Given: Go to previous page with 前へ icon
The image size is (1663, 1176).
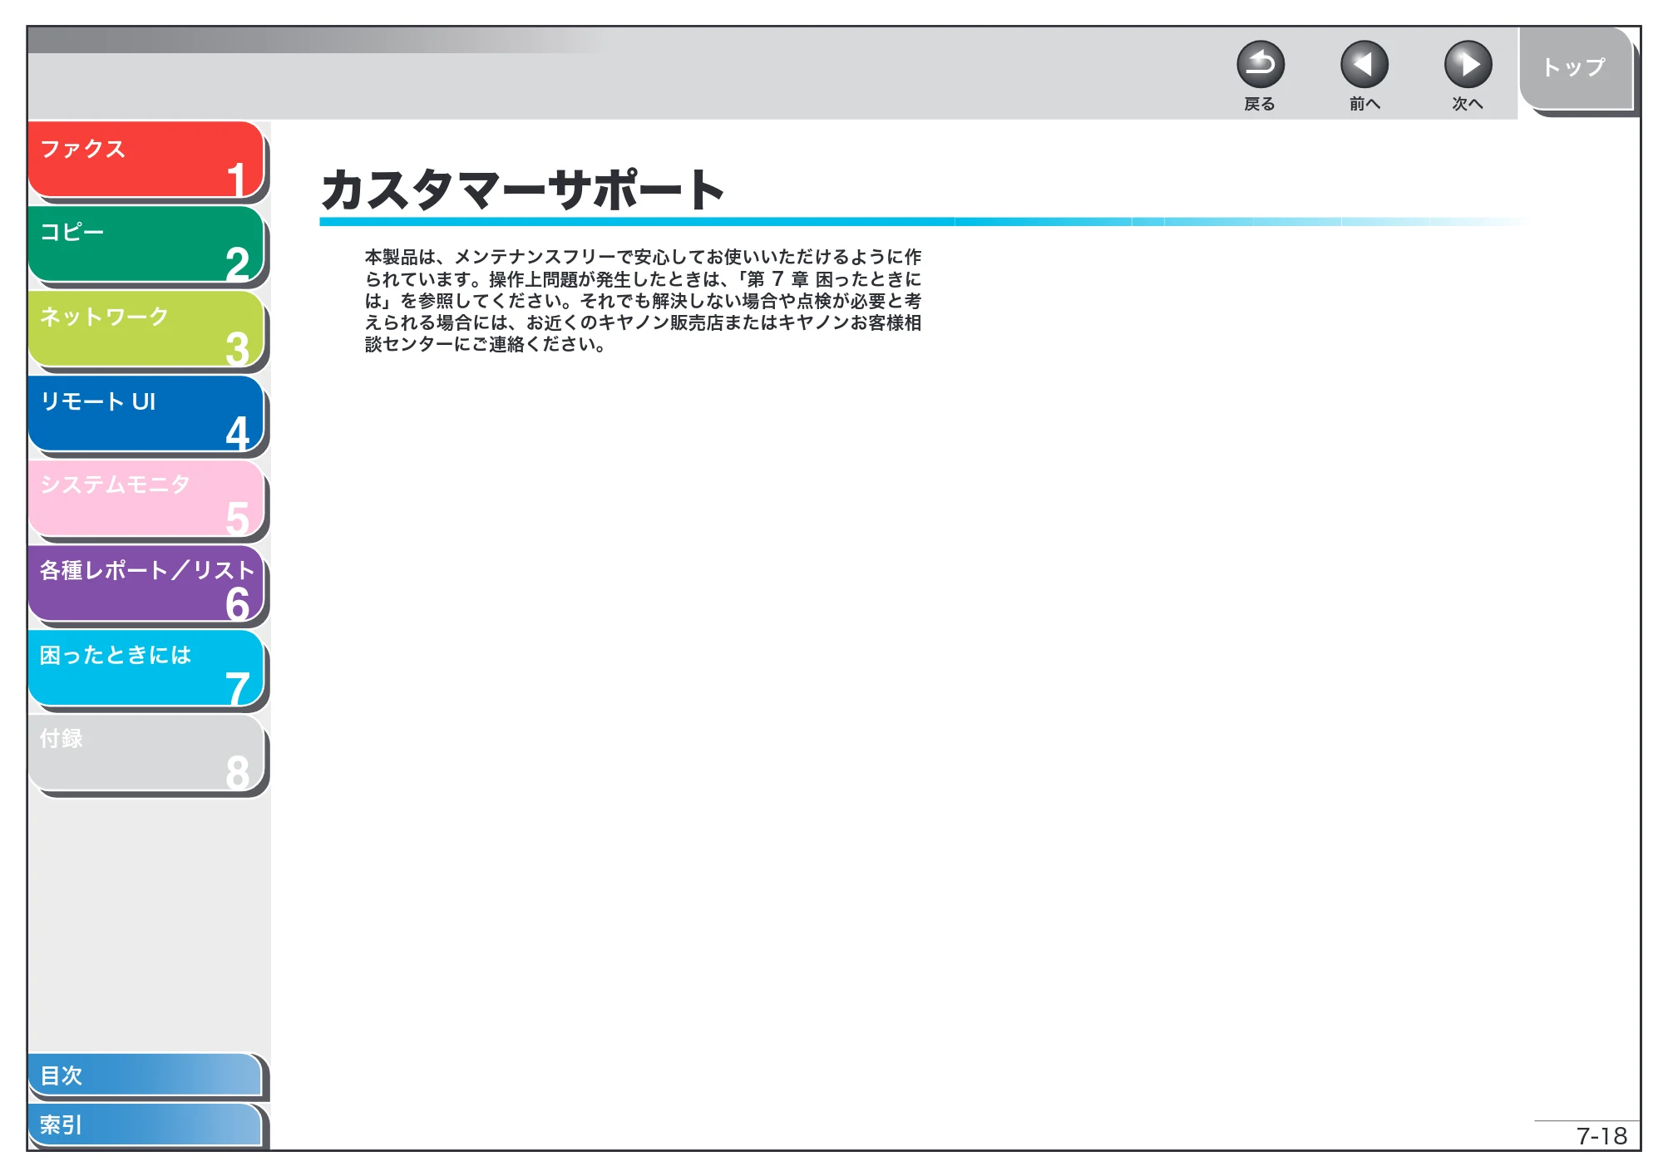Looking at the screenshot, I should pyautogui.click(x=1364, y=64).
